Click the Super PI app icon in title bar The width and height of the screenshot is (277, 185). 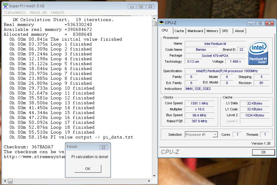[x=6, y=6]
